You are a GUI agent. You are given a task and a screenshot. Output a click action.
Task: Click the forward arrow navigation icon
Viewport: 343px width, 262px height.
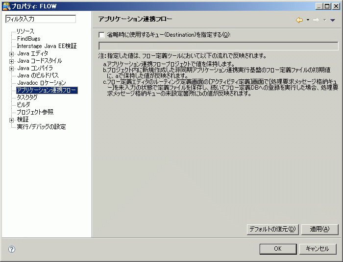tap(316, 20)
